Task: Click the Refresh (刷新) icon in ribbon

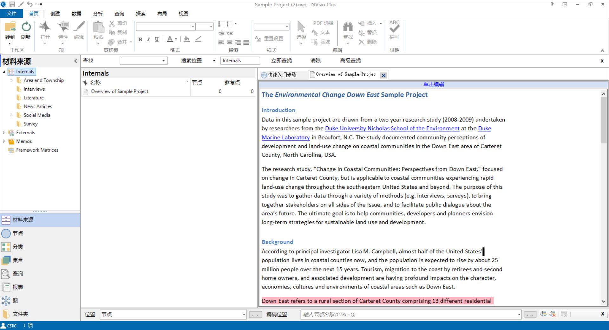Action: (x=26, y=28)
